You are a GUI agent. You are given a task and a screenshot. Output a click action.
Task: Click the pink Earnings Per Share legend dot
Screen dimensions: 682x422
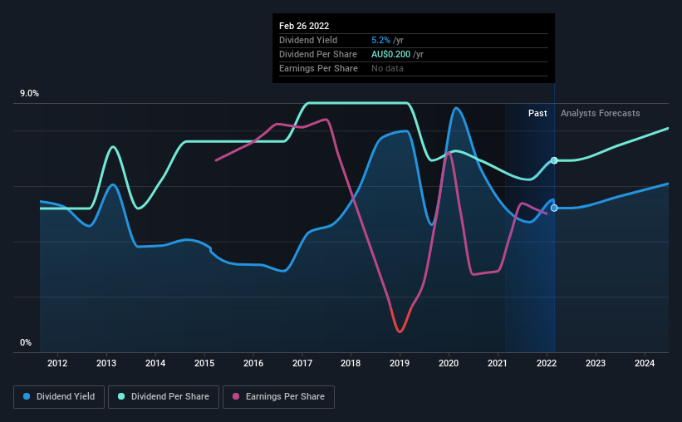[x=236, y=396]
